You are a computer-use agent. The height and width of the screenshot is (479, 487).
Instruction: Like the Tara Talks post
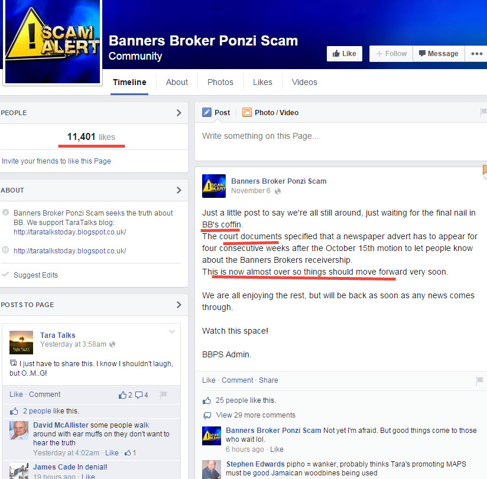click(16, 395)
